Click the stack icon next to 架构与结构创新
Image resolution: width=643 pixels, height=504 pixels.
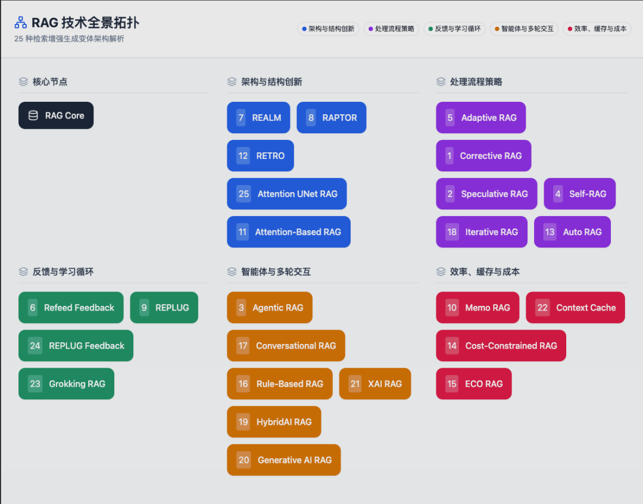[x=232, y=82]
